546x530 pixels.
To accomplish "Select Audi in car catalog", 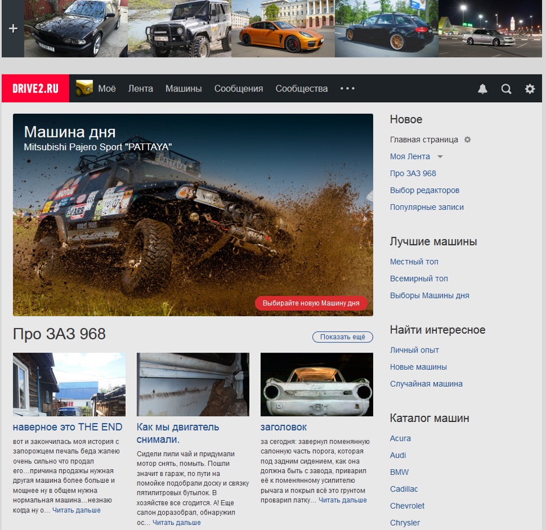I will pos(398,455).
